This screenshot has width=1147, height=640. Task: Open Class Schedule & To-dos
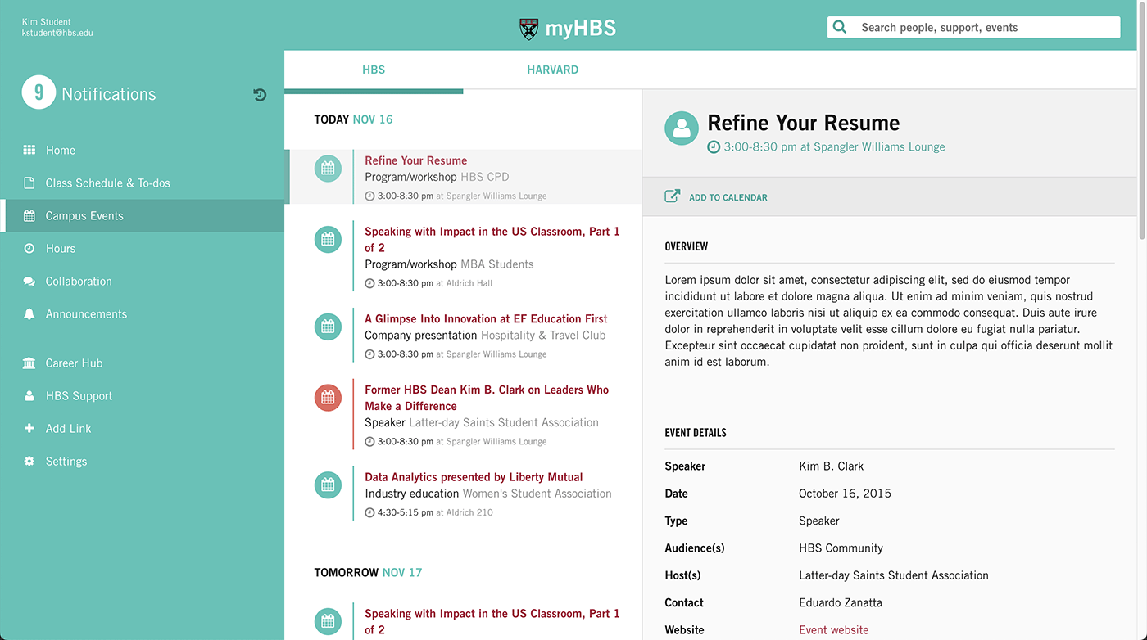(x=107, y=183)
